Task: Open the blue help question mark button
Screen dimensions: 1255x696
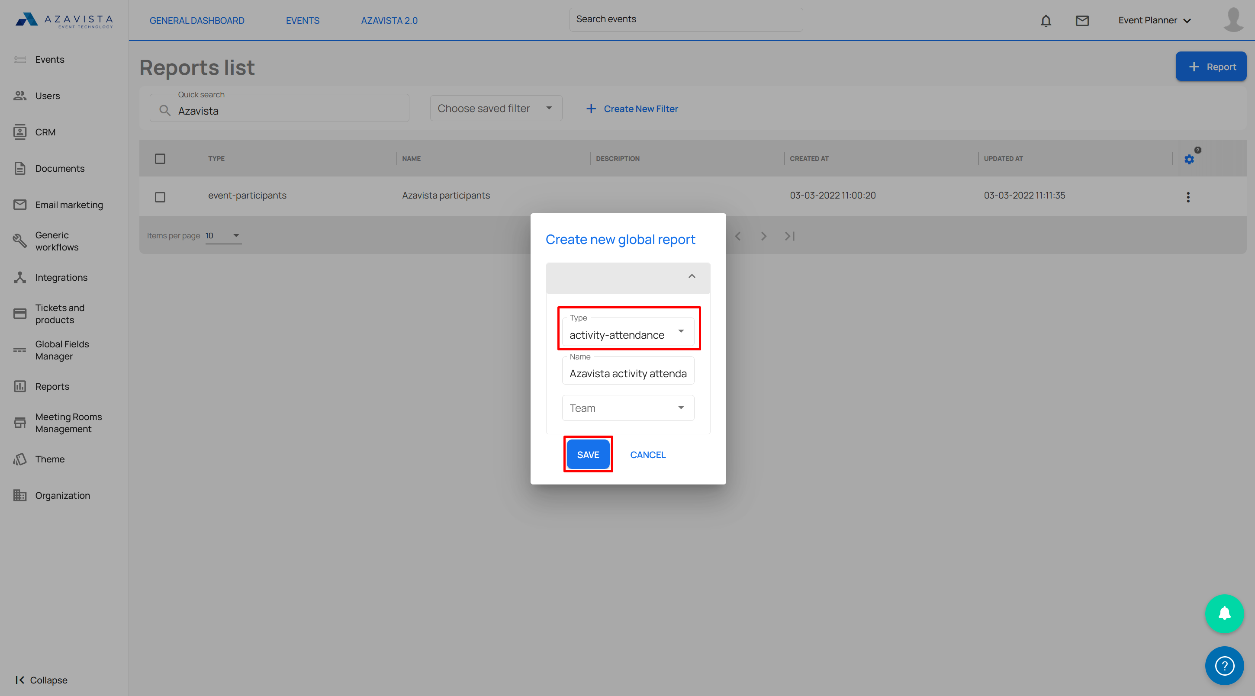Action: 1224,665
